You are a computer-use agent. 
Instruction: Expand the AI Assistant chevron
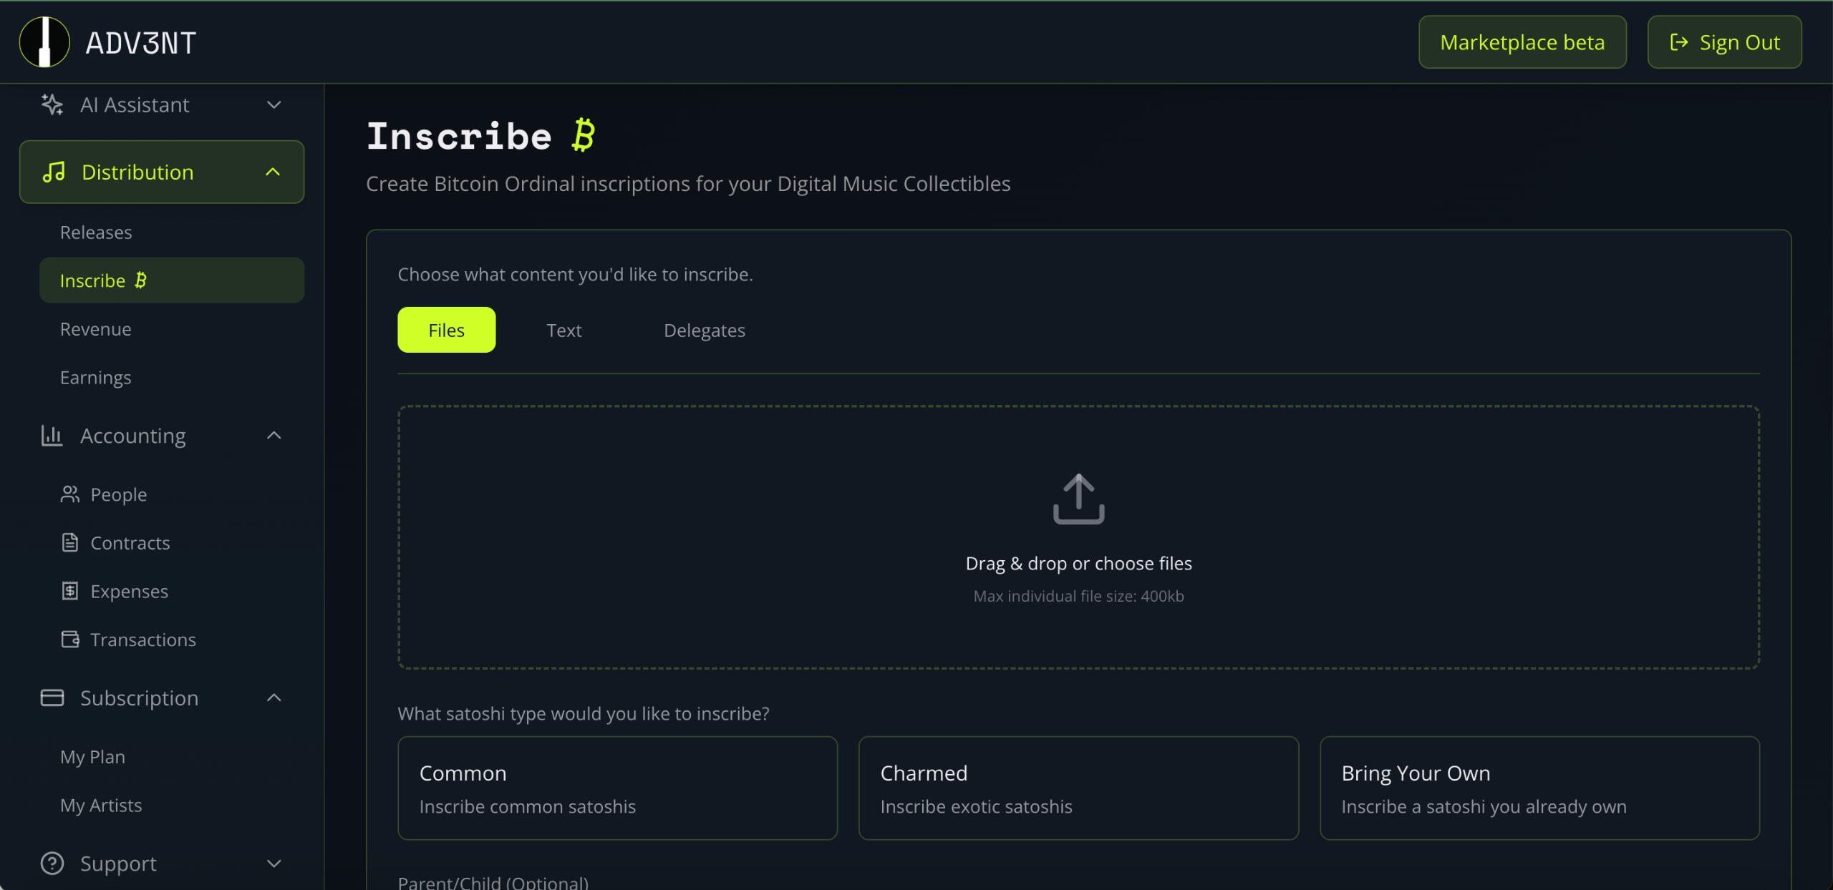tap(274, 104)
